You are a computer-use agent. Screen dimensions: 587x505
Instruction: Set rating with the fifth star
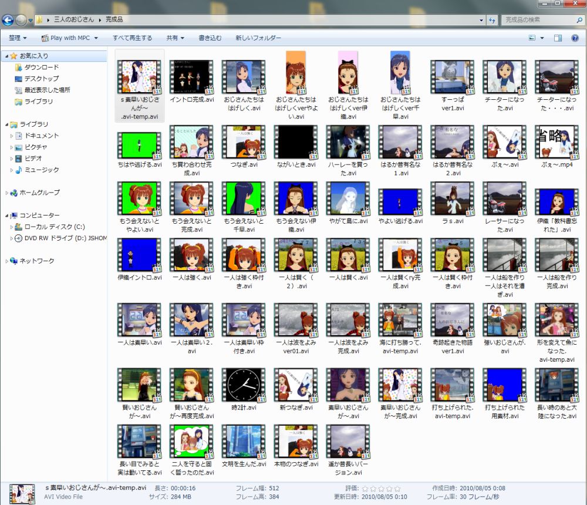[x=397, y=489]
